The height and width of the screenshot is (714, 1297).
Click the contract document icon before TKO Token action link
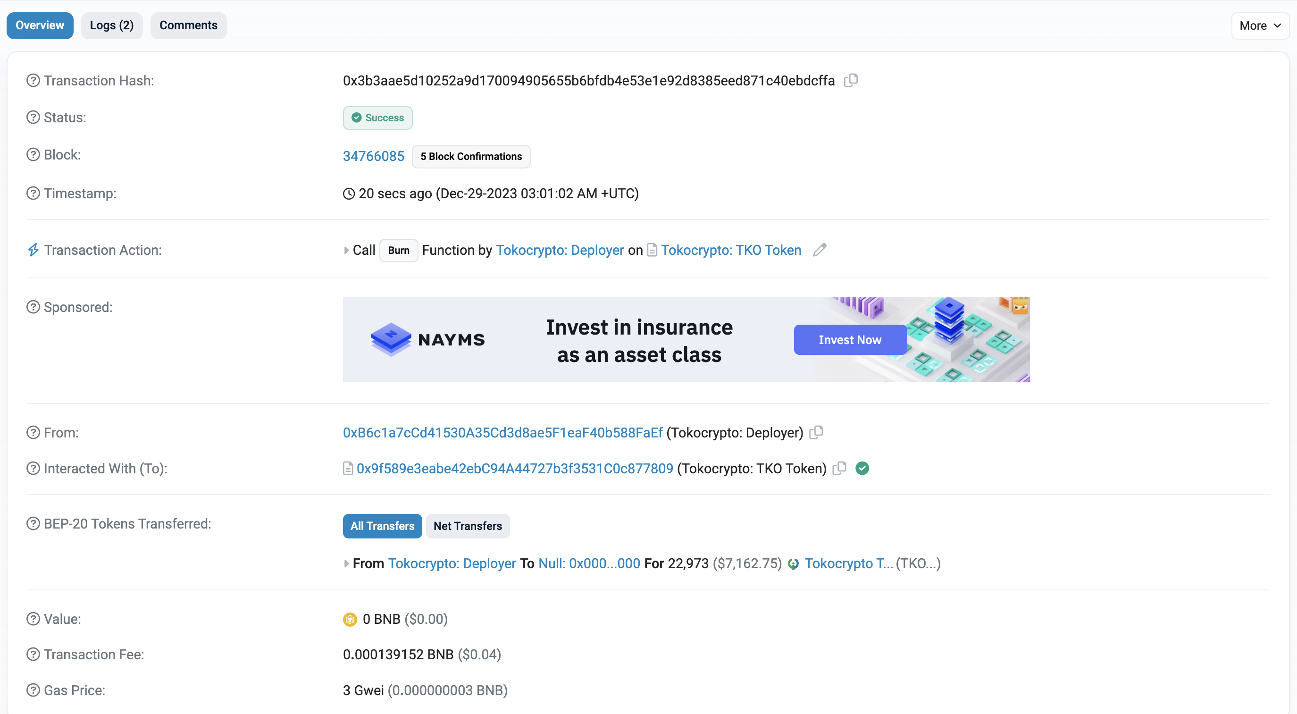pyautogui.click(x=652, y=250)
